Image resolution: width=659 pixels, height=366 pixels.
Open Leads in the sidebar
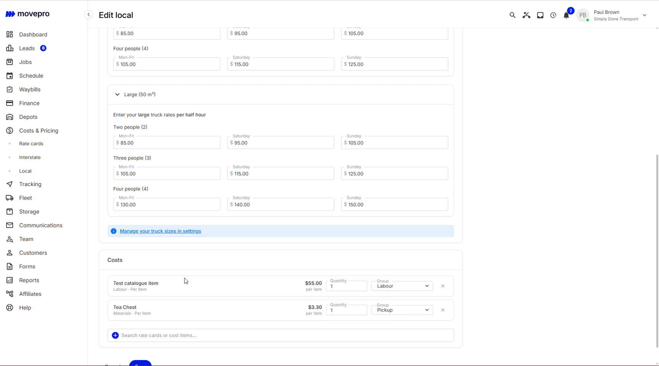pyautogui.click(x=27, y=48)
